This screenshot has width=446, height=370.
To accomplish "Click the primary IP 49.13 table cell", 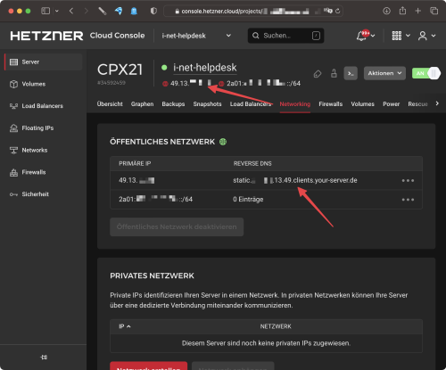I will pyautogui.click(x=136, y=180).
